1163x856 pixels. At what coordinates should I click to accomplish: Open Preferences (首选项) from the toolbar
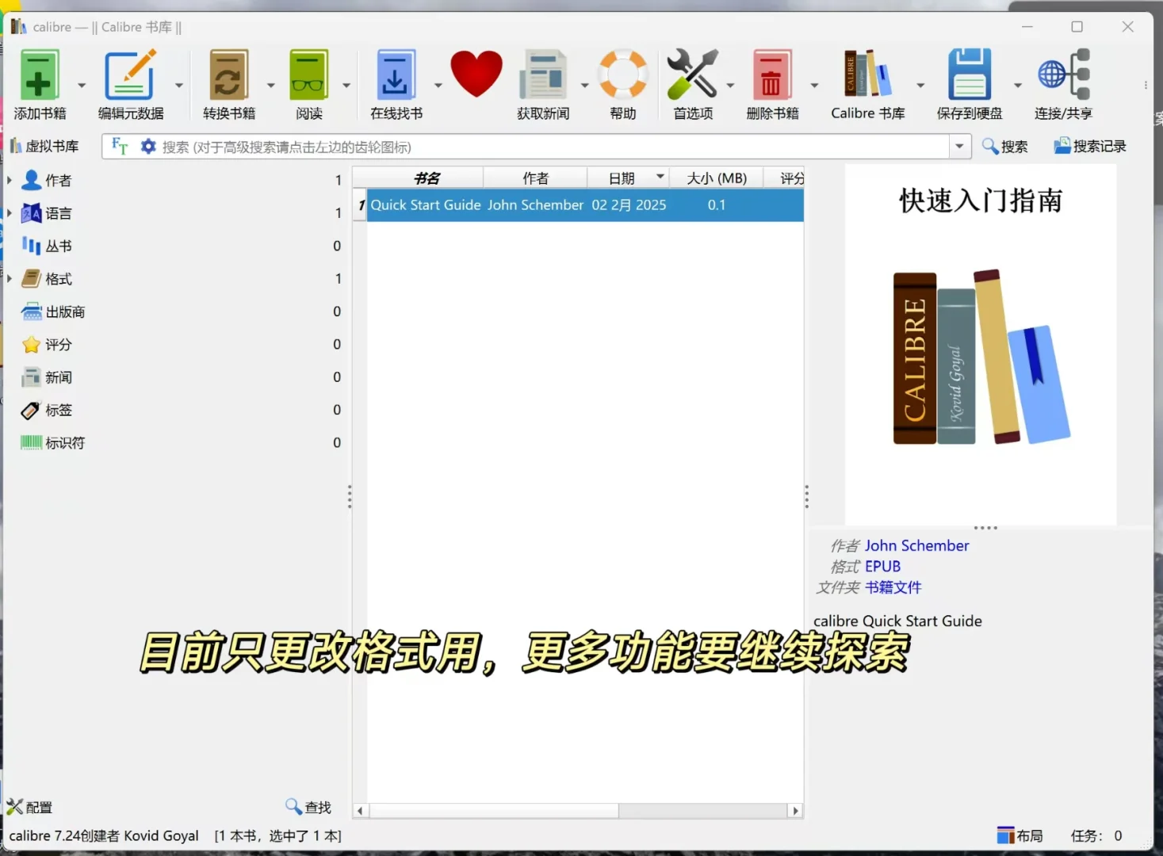tap(692, 75)
